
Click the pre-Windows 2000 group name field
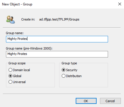pyautogui.click(x=57, y=54)
